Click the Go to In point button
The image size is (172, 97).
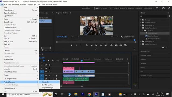87,45
